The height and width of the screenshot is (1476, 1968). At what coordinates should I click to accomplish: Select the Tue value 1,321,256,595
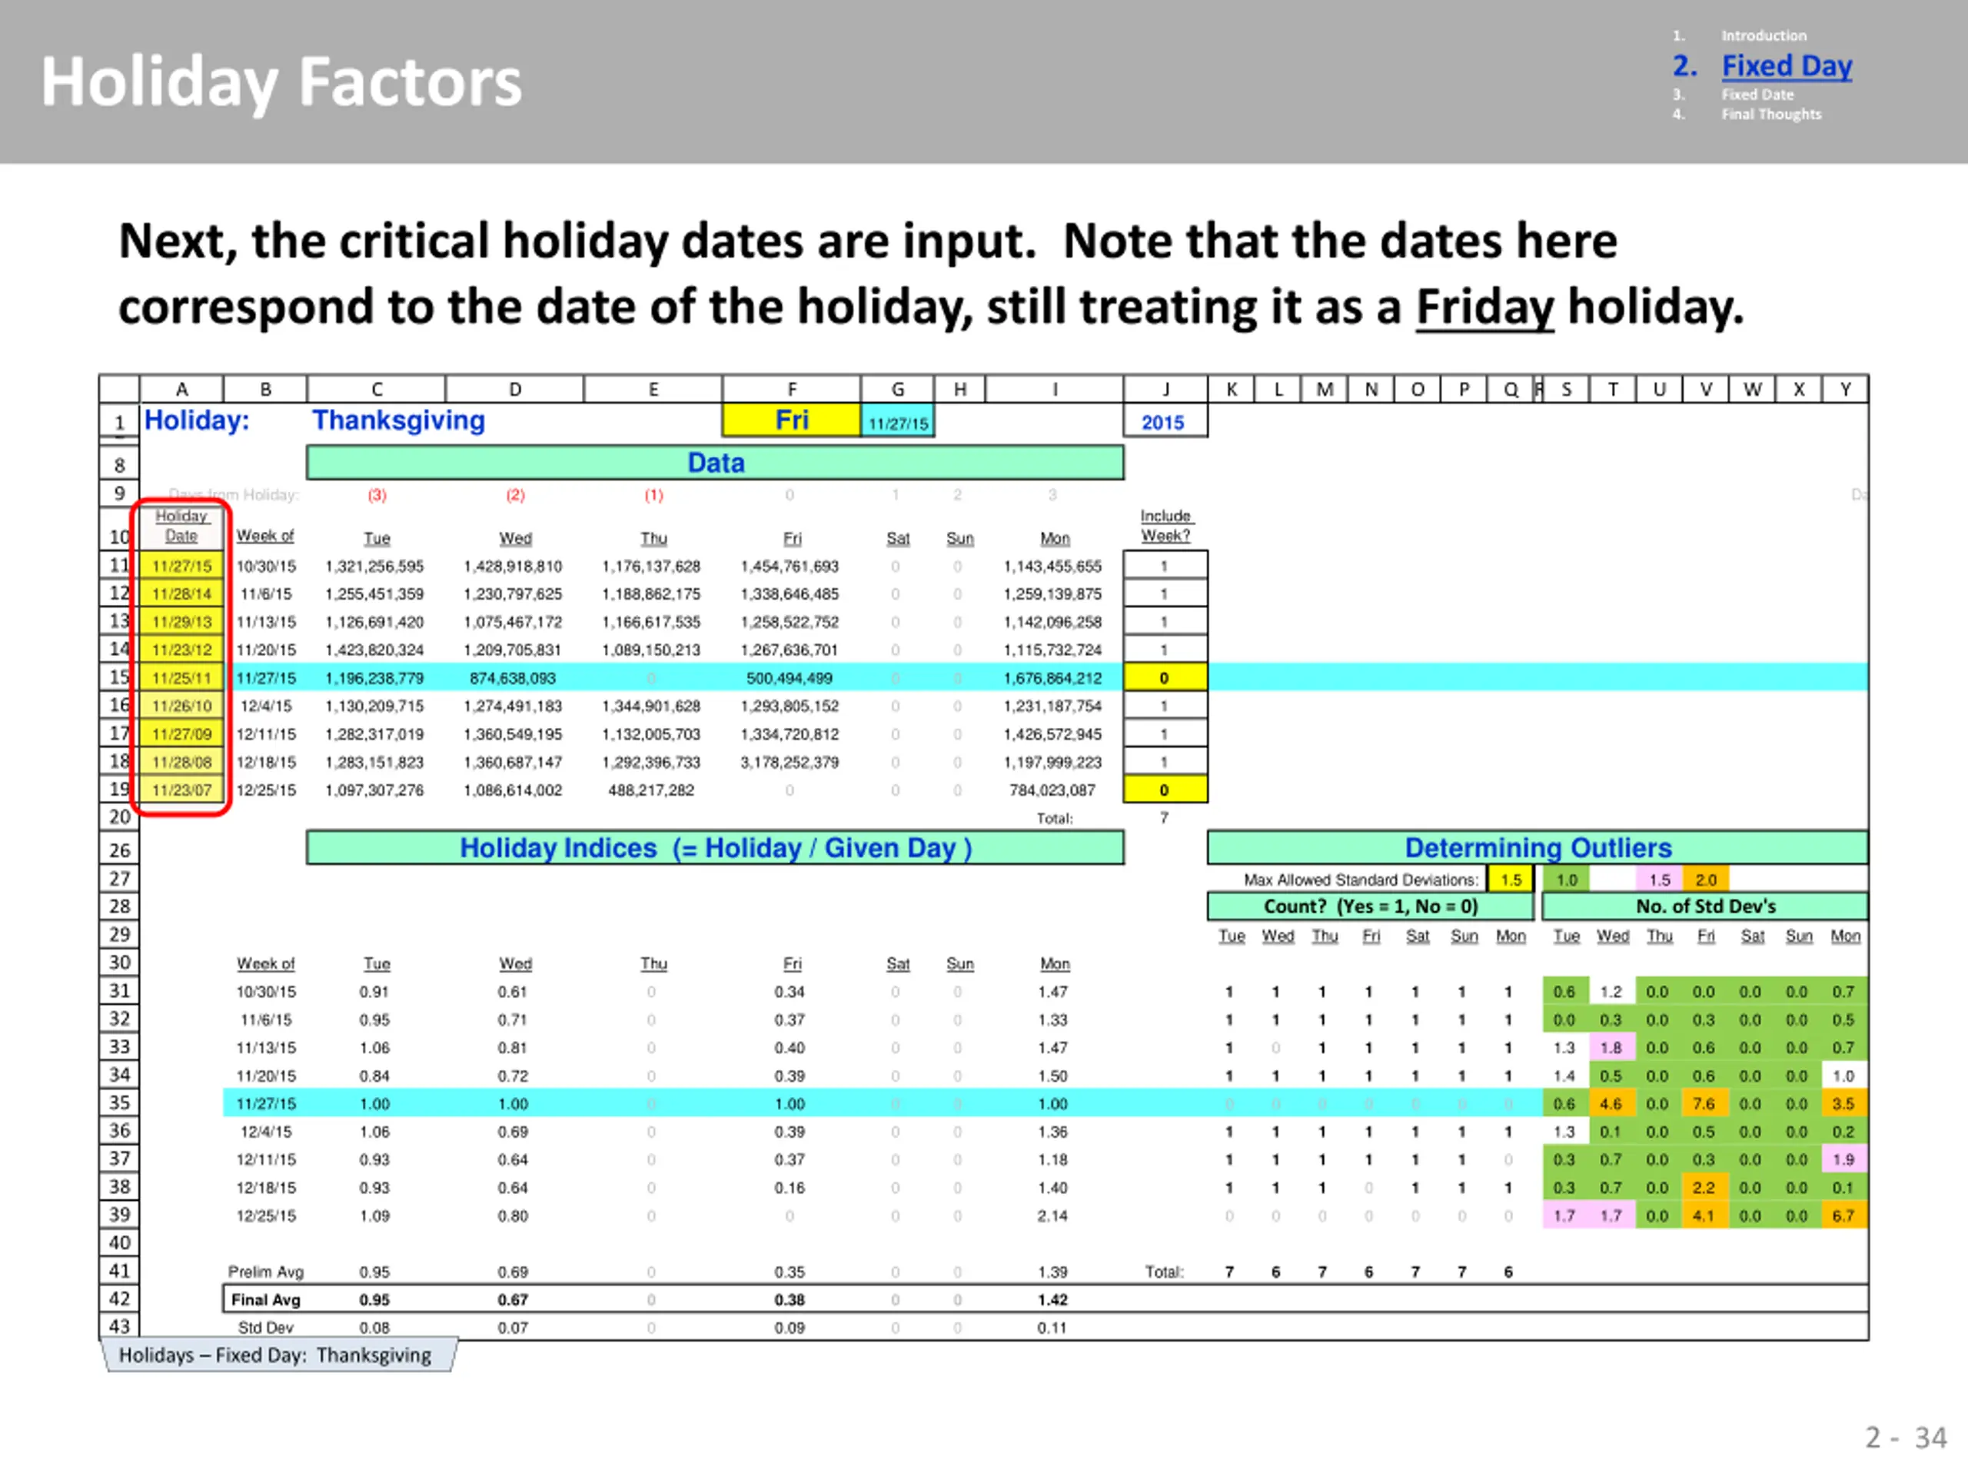[x=374, y=566]
